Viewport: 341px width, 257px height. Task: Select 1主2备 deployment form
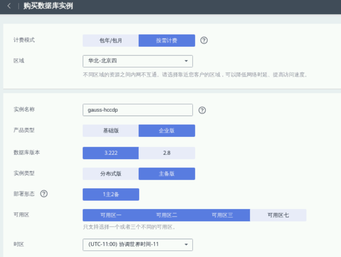click(111, 194)
